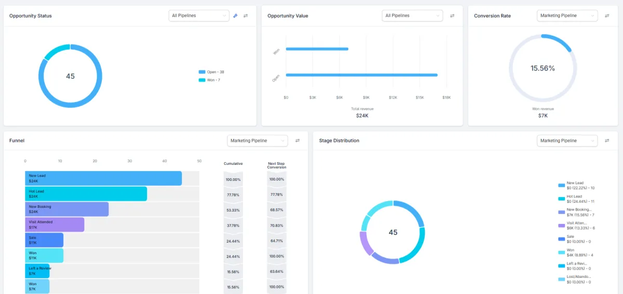Open Marketing Pipeline dropdown in Funnel card
The width and height of the screenshot is (623, 294).
(258, 141)
